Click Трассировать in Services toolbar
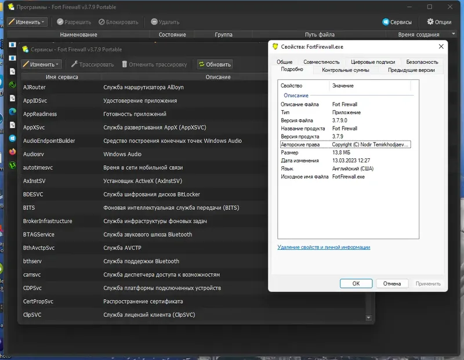The width and height of the screenshot is (464, 360). coord(92,64)
